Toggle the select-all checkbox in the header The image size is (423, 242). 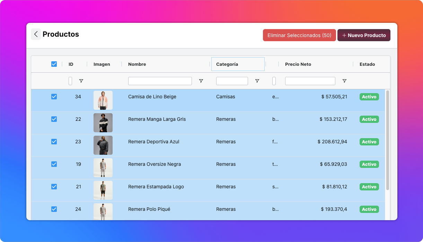click(x=54, y=64)
